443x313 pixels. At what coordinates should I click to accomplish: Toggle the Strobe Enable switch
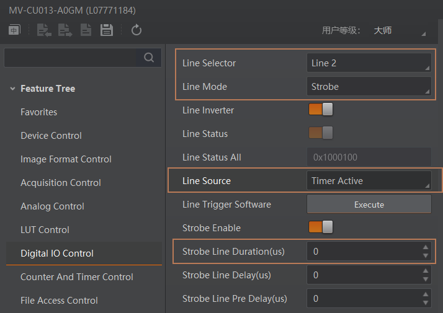pyautogui.click(x=321, y=227)
